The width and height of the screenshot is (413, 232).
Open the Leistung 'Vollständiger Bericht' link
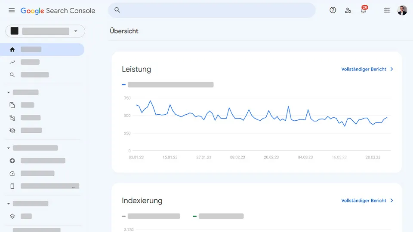point(364,69)
